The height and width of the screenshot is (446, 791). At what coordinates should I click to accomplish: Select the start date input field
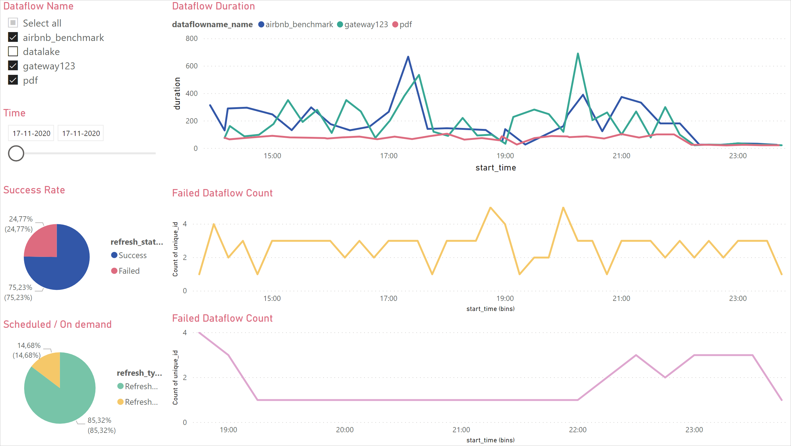click(31, 133)
